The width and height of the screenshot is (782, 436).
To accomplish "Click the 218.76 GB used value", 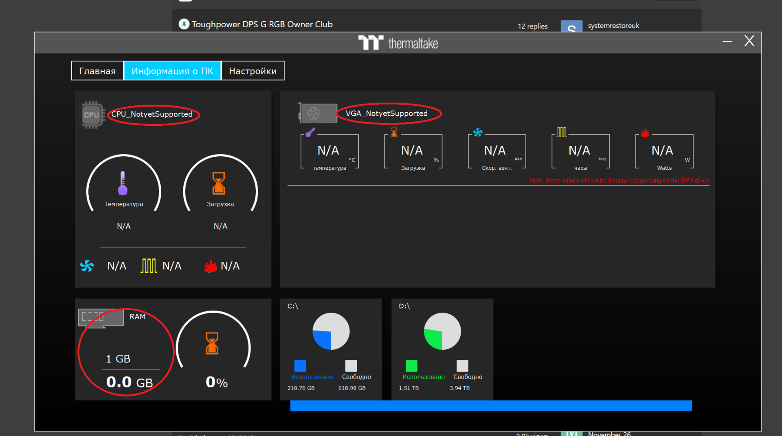I will (x=301, y=388).
